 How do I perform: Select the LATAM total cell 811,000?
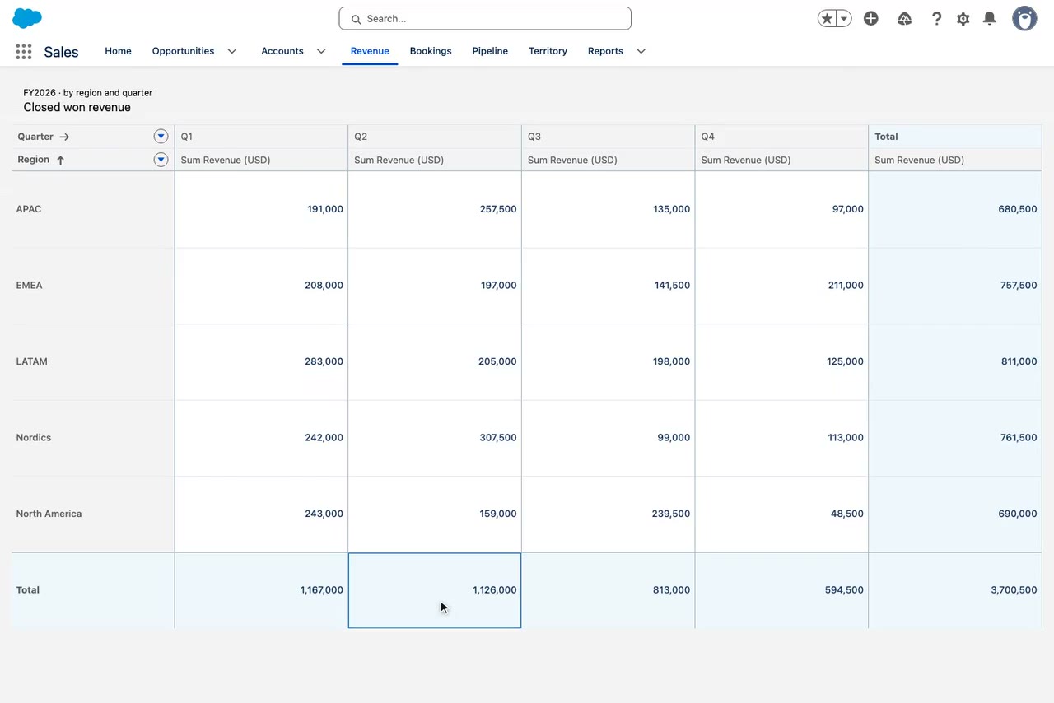coord(955,361)
